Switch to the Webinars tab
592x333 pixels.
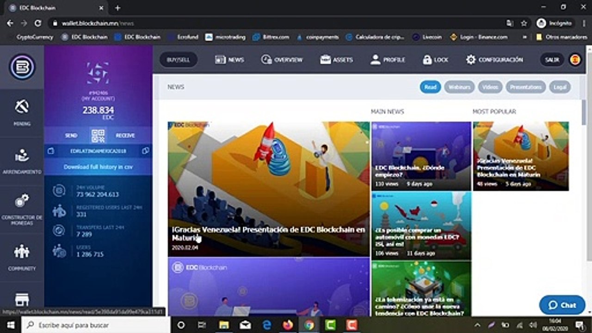459,87
